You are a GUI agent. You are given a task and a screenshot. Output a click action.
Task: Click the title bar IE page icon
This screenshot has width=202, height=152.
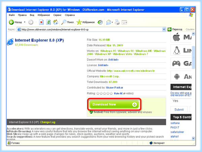coord(9,9)
